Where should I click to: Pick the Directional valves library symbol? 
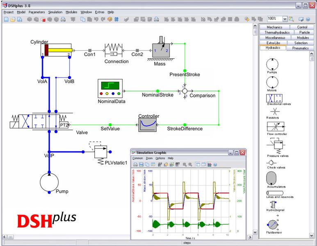click(274, 98)
